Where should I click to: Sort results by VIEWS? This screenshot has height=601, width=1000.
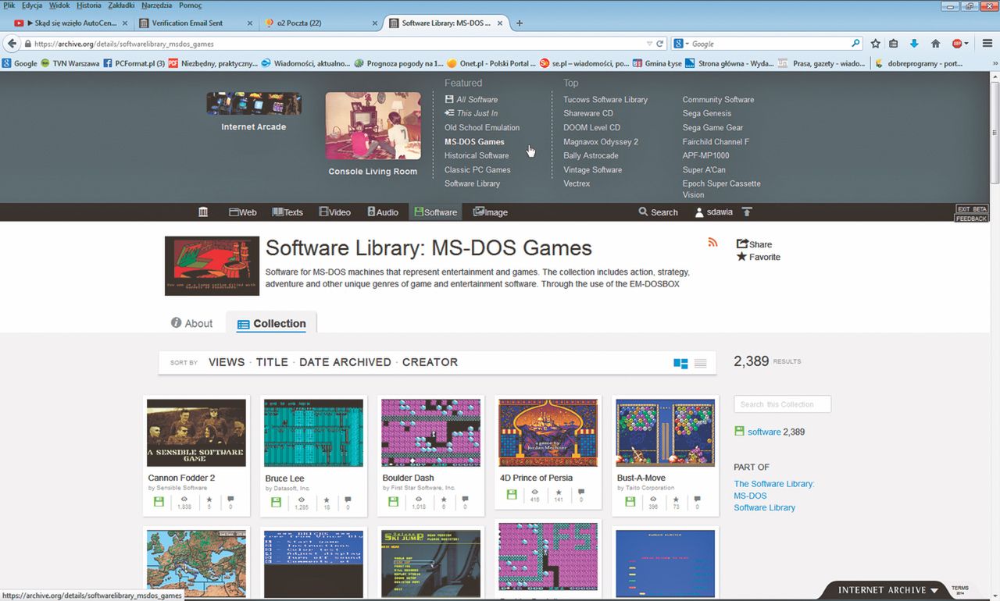[227, 362]
